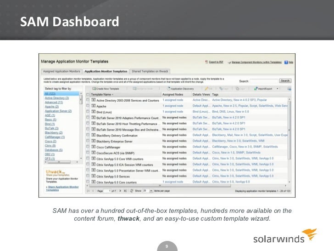Click template icon beside Blackberry Enterprise Server
Image resolution: width=334 pixels, height=251 pixels.
tap(93, 141)
